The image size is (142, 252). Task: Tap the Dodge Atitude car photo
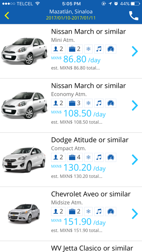tap(24, 159)
